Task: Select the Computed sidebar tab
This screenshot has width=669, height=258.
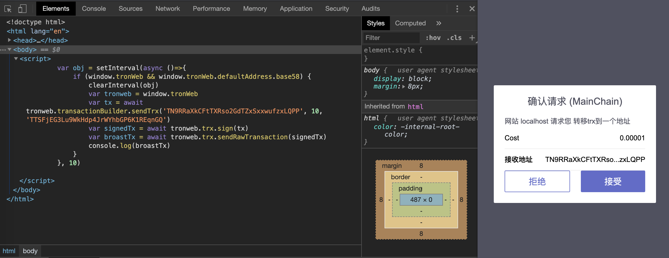Action: click(410, 23)
